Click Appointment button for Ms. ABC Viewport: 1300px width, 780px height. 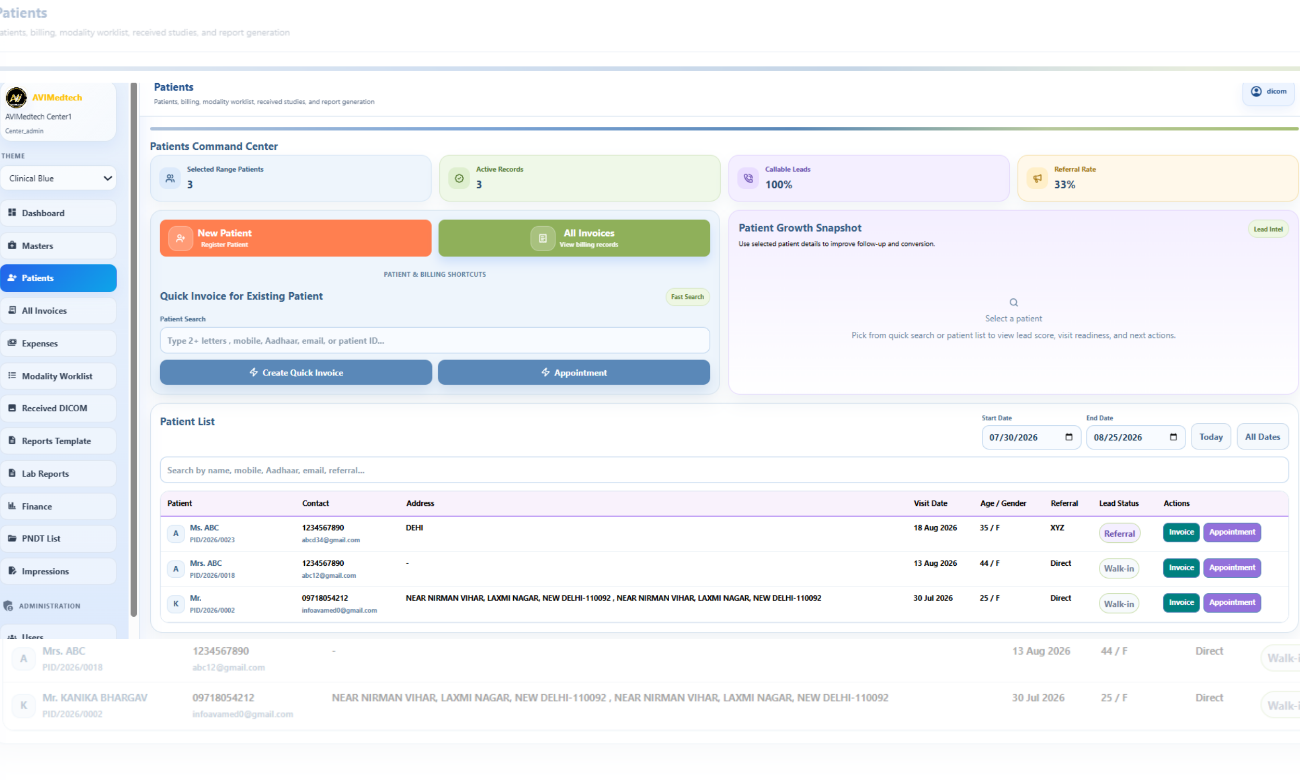pyautogui.click(x=1232, y=532)
